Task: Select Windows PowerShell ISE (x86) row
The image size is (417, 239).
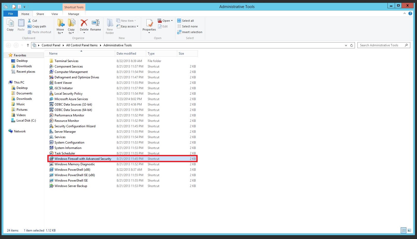Action: (123, 175)
